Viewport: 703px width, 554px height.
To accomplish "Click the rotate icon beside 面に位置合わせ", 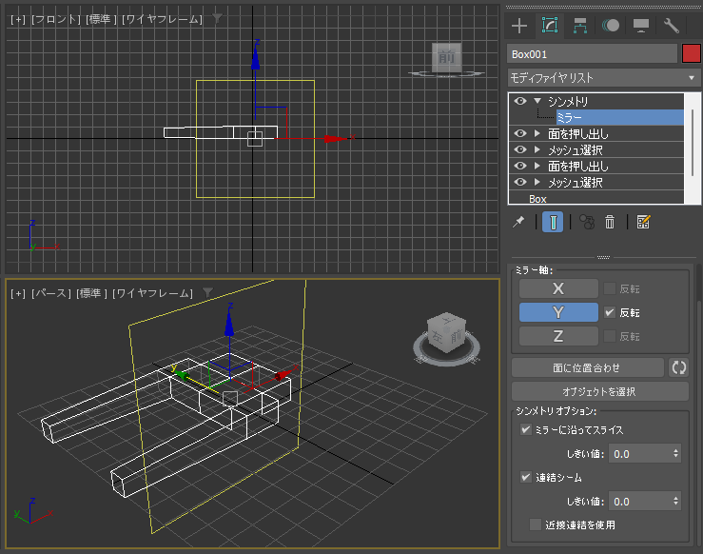I will (x=679, y=367).
